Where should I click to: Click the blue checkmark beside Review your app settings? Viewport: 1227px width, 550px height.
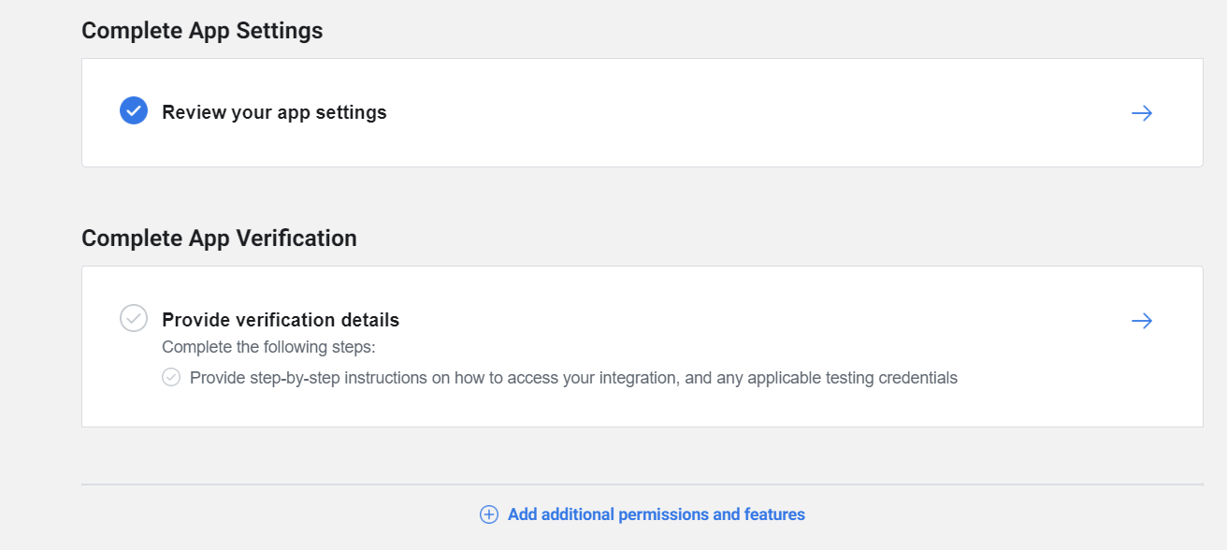tap(134, 111)
